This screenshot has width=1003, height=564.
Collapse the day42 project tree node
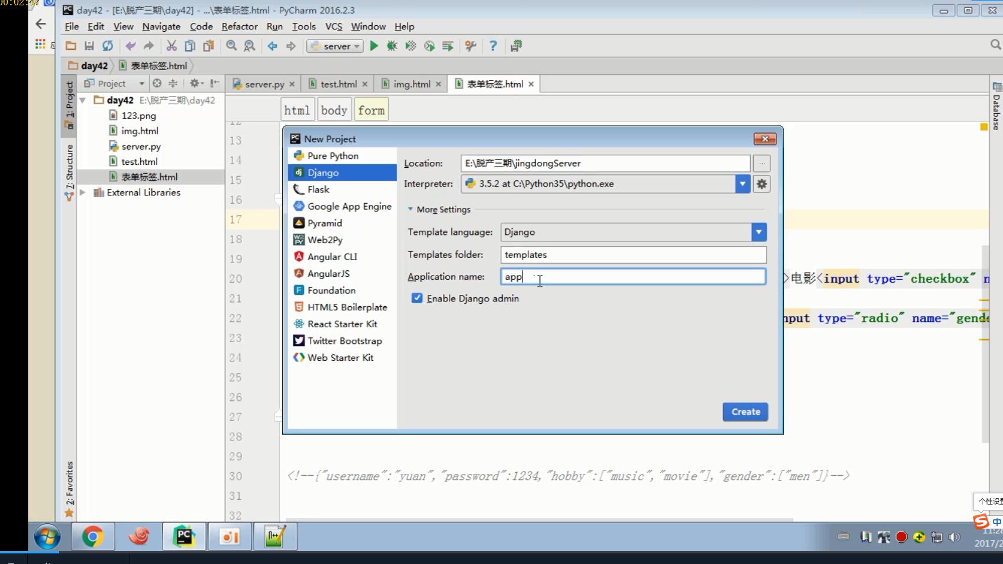coord(83,100)
